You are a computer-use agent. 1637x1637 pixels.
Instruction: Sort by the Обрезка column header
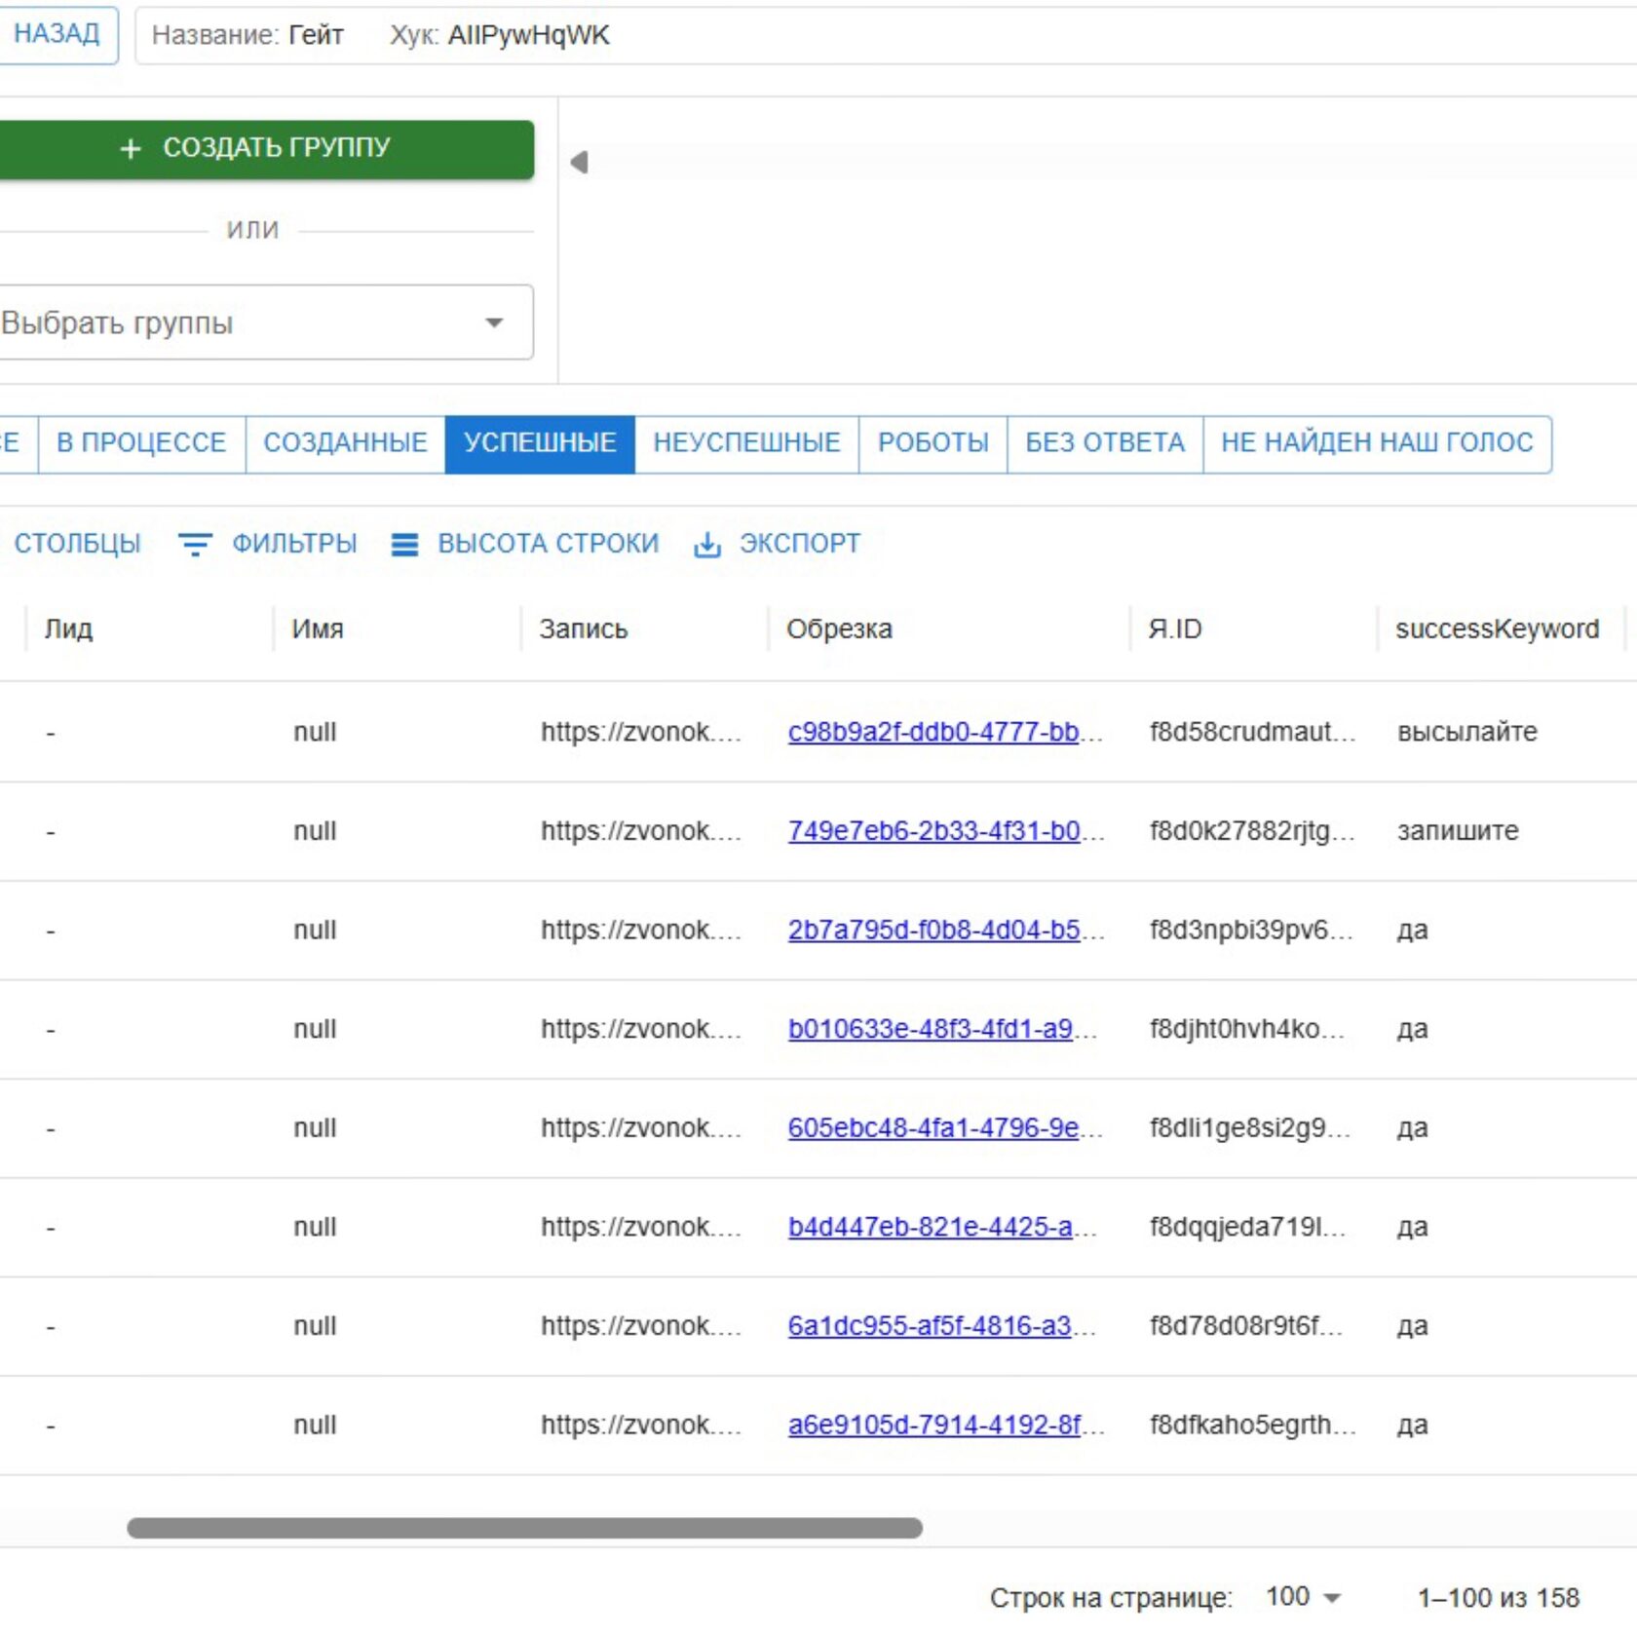[839, 629]
